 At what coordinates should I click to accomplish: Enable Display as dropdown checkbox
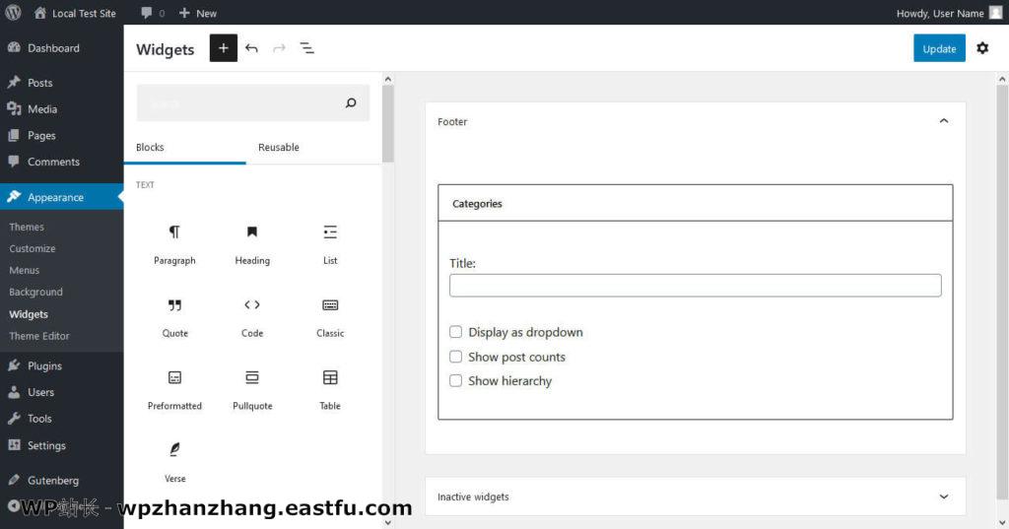(x=456, y=332)
